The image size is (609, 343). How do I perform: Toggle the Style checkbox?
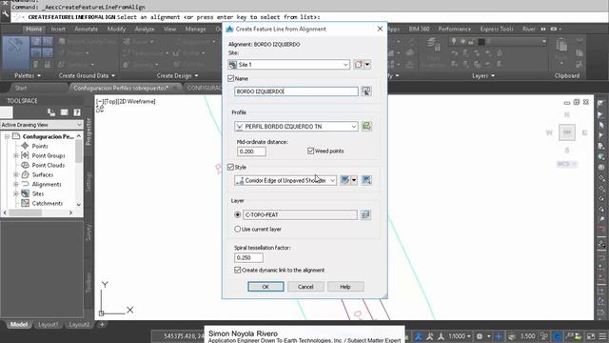coord(230,168)
